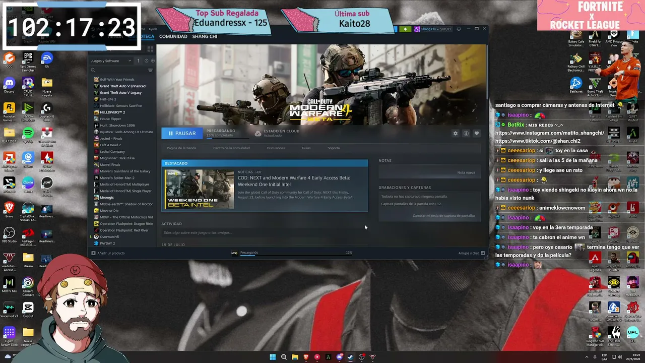Image resolution: width=645 pixels, height=363 pixels.
Task: Open the Windows Start menu
Action: coord(273,357)
